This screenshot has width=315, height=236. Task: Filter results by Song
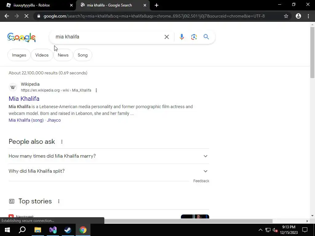coord(82,55)
